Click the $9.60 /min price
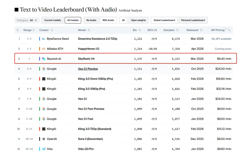Screen dimensions: 249x152 [224, 149]
